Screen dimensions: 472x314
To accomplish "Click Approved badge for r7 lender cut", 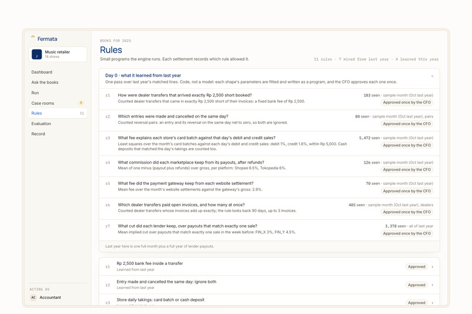I will tap(406, 233).
